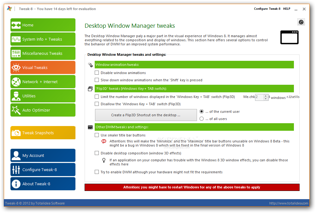Click the Window animation tweaks section icon
316x213 pixels.
pos(90,65)
